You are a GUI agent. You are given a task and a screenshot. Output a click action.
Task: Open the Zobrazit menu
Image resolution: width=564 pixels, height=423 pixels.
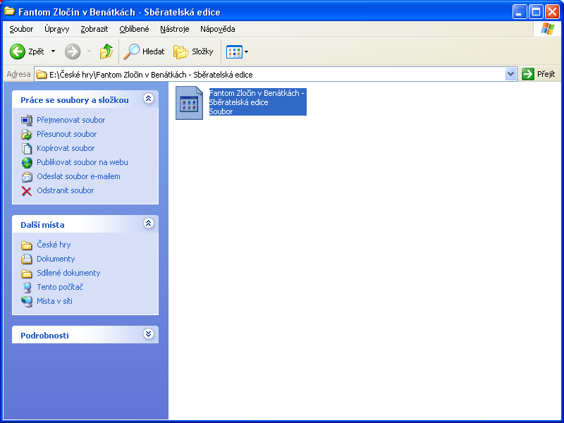click(x=94, y=29)
